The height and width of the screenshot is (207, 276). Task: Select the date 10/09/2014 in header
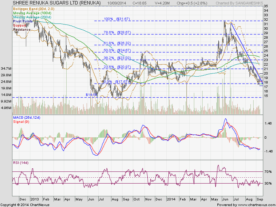[x=117, y=3]
